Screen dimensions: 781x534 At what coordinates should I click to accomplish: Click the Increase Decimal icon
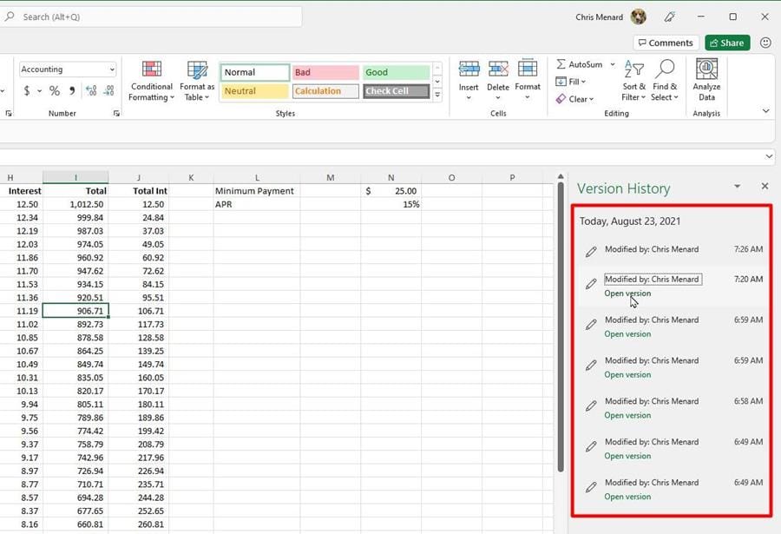click(x=91, y=89)
